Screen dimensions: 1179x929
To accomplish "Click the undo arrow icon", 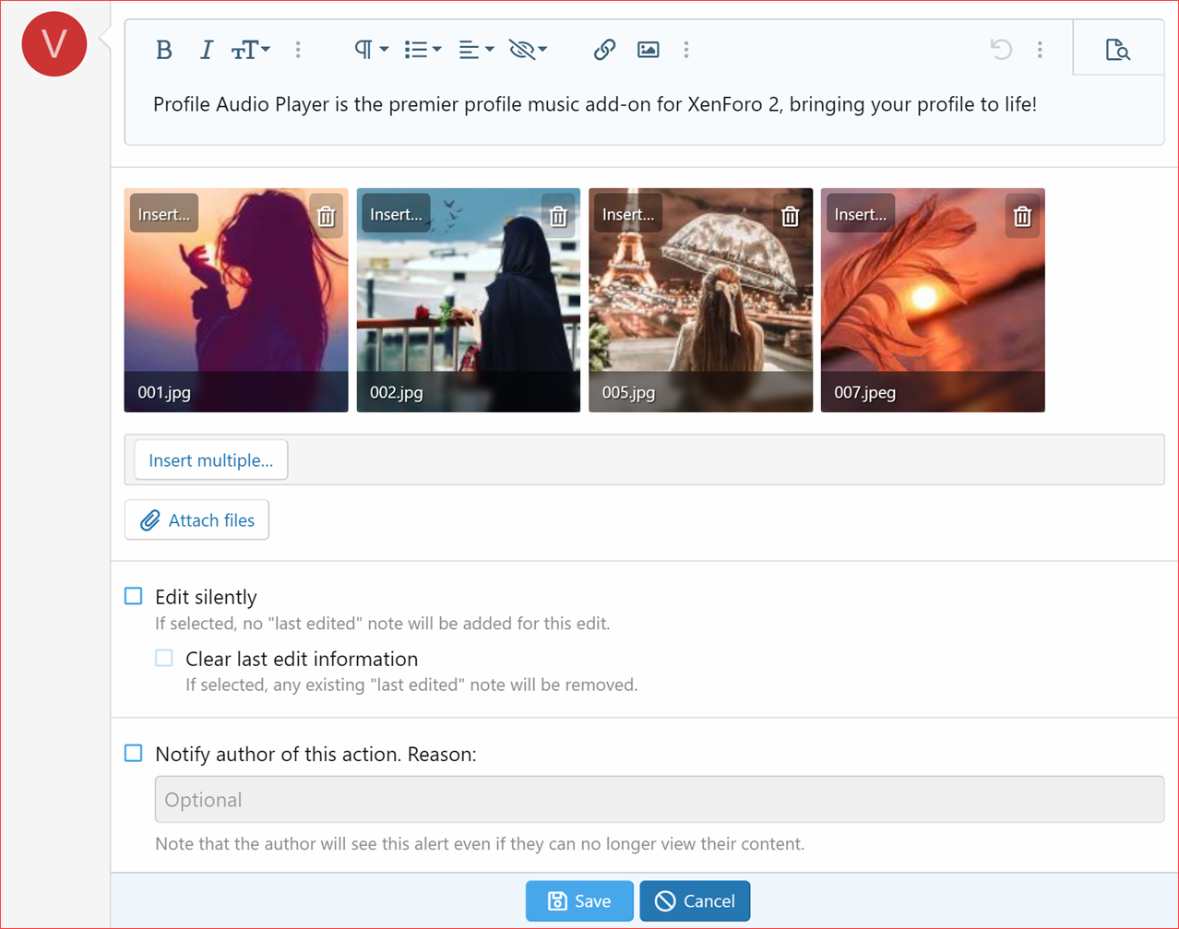I will click(x=1001, y=50).
